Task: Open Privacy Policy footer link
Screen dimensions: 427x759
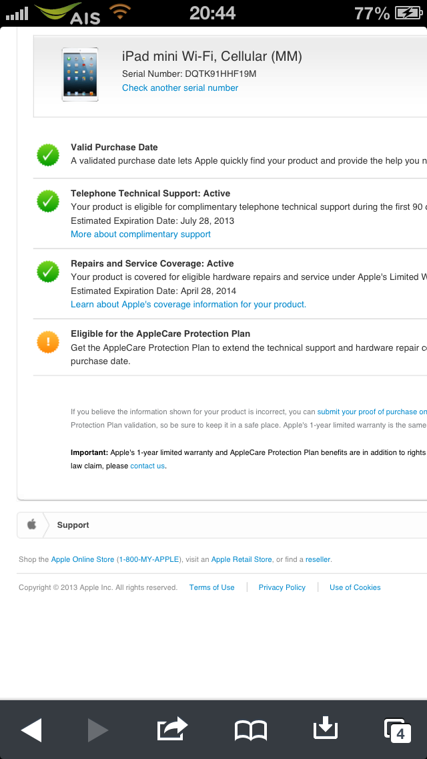Action: click(x=282, y=587)
